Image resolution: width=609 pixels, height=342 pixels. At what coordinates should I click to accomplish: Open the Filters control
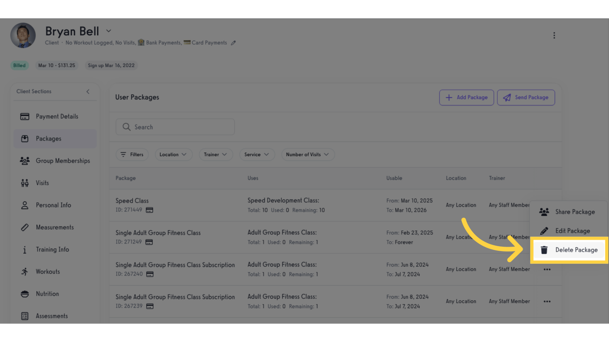tap(132, 155)
